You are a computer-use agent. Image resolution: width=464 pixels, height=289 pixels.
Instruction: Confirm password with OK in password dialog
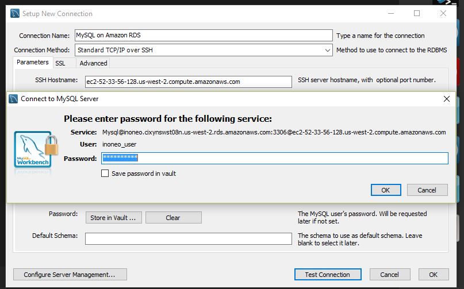[x=386, y=190]
